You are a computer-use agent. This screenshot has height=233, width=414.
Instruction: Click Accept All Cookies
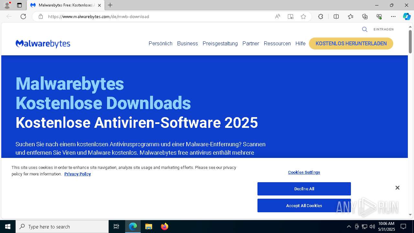tap(304, 205)
